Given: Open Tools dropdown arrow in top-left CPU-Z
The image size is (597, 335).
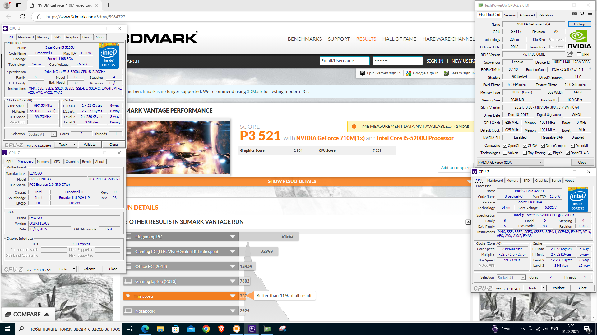Looking at the screenshot, I should click(74, 145).
